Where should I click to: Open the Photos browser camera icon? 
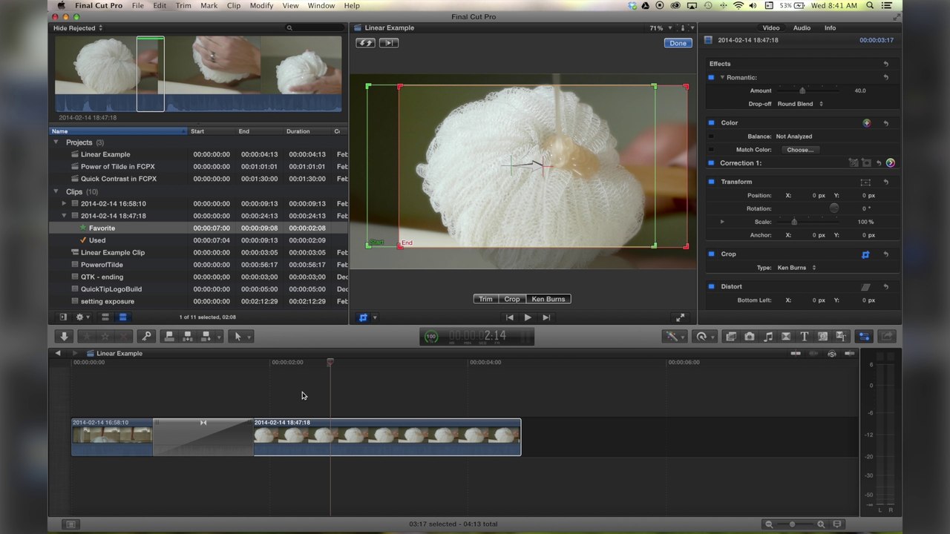pos(750,337)
